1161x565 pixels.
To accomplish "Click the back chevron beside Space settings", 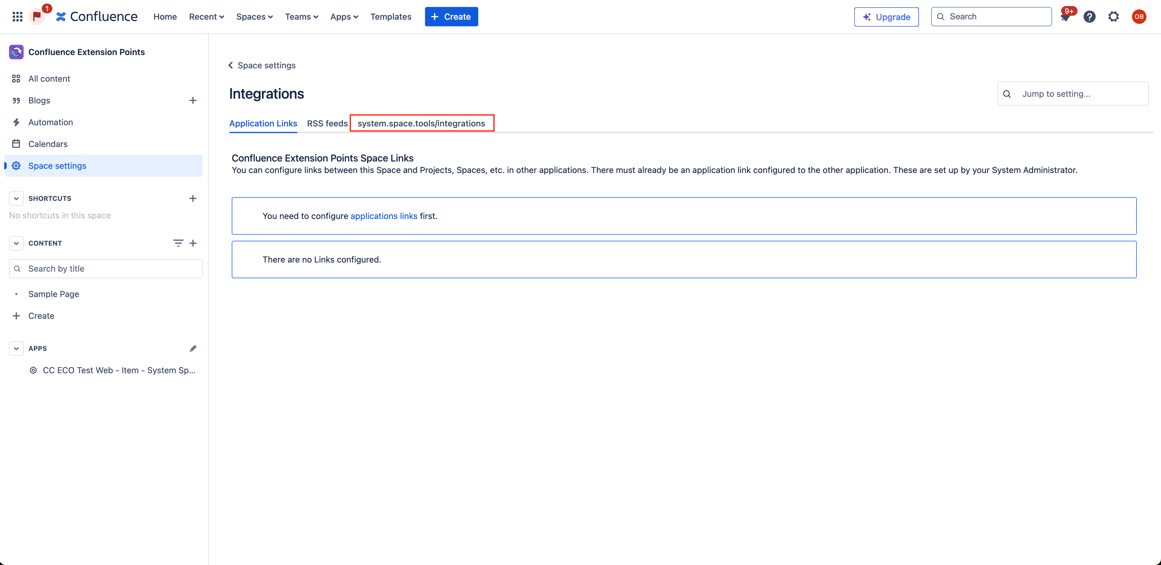I will point(231,65).
